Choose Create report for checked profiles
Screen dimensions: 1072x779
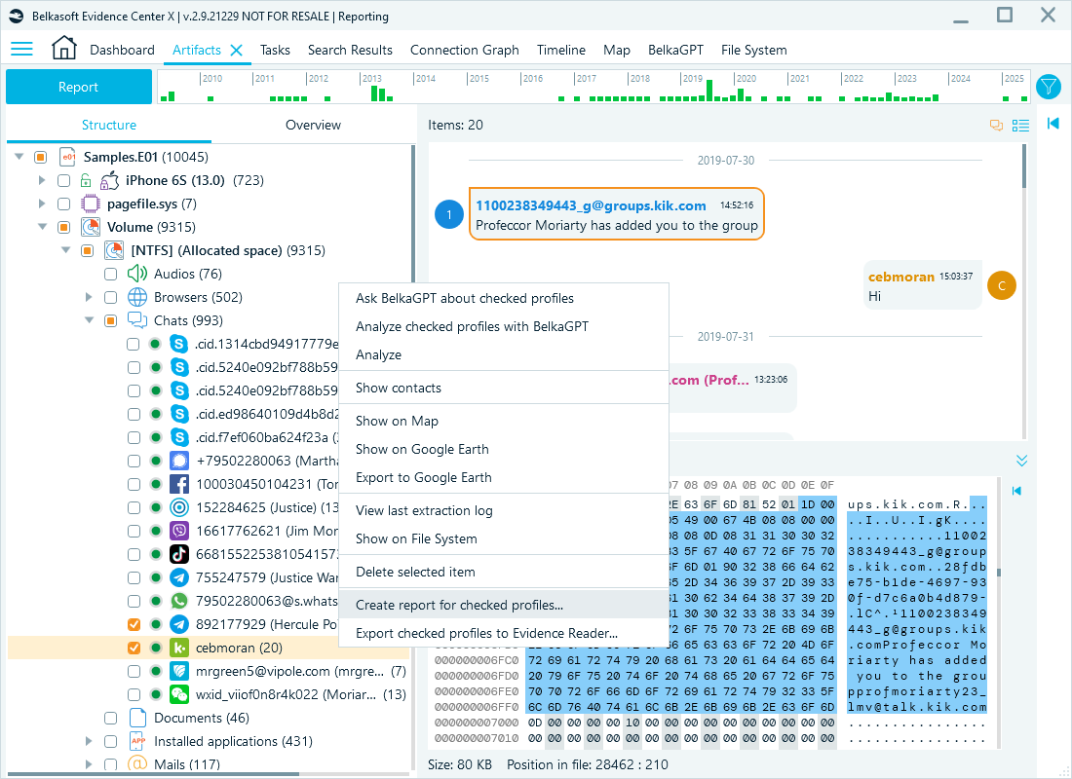(459, 605)
